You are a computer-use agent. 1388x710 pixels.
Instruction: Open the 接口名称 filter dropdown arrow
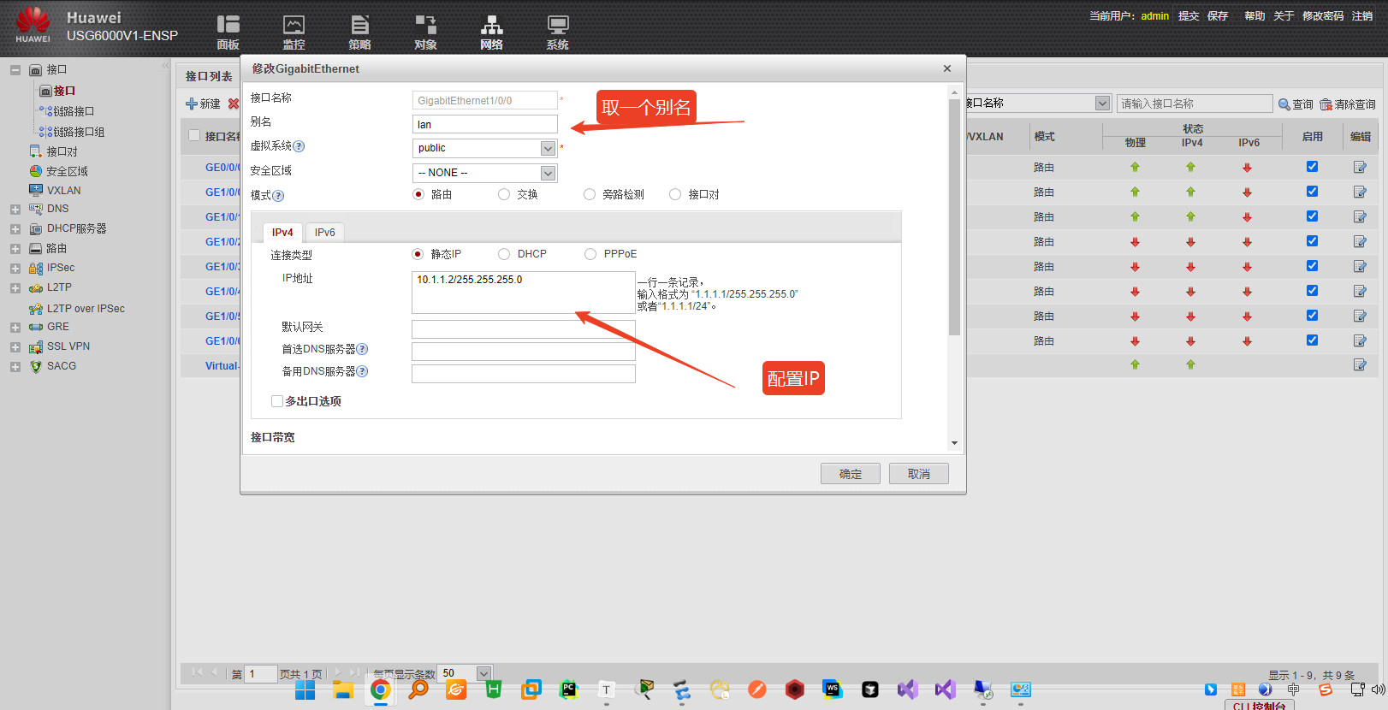(1102, 104)
